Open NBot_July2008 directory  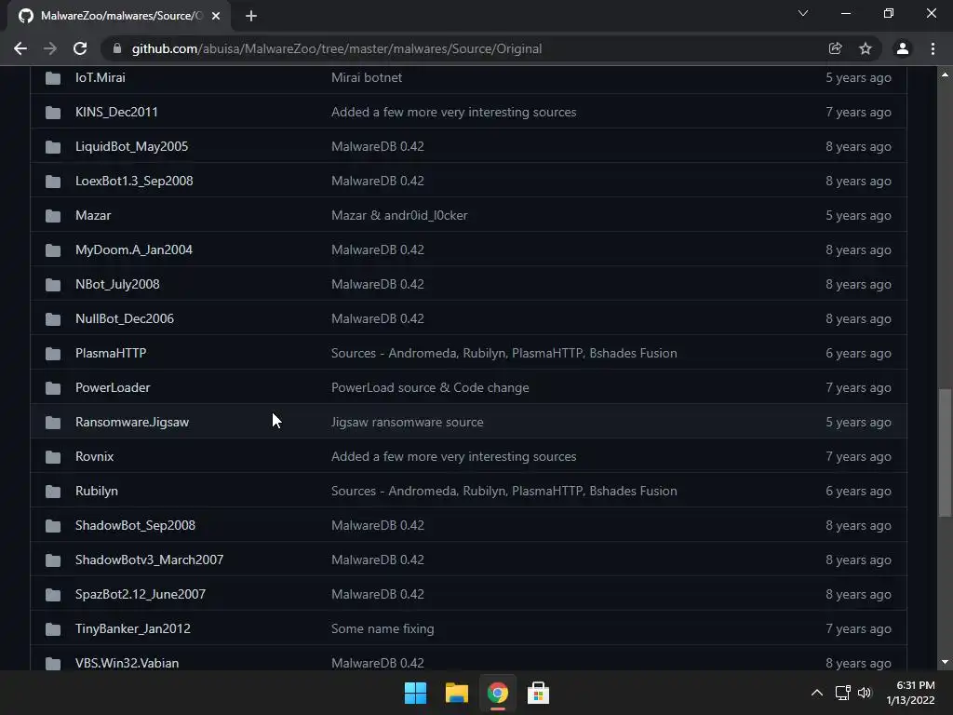pos(117,285)
